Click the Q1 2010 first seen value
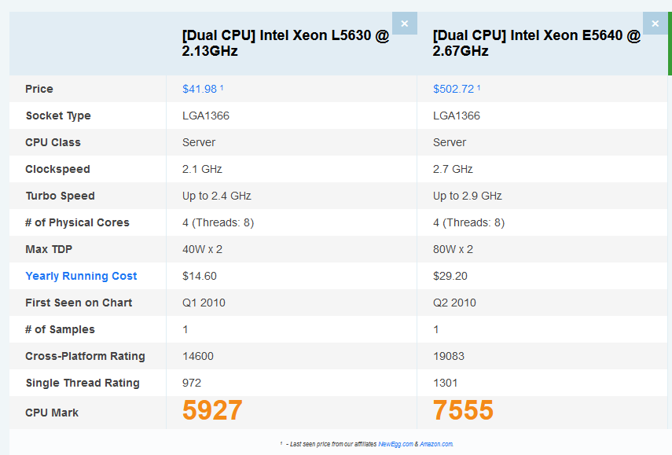Image resolution: width=672 pixels, height=455 pixels. pyautogui.click(x=204, y=303)
